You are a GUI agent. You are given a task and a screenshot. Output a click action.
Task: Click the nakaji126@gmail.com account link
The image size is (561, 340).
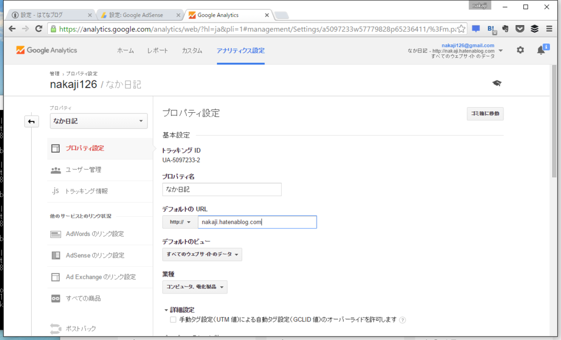tap(468, 45)
